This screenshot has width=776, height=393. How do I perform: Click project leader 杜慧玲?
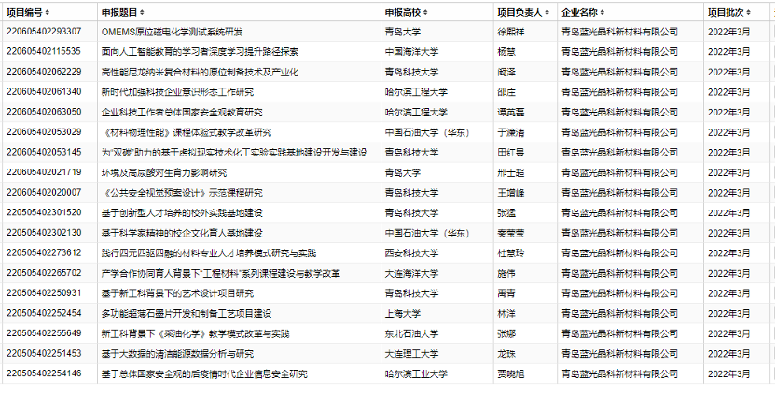pos(511,253)
